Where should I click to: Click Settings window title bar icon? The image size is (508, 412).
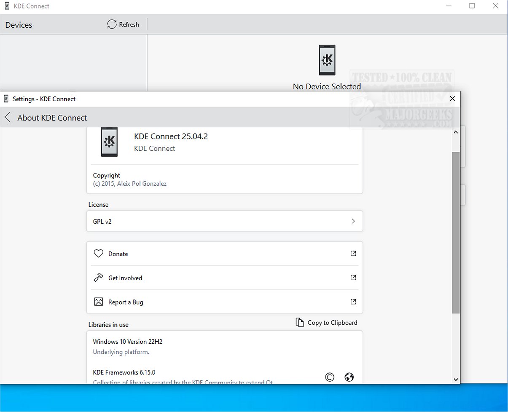(6, 99)
